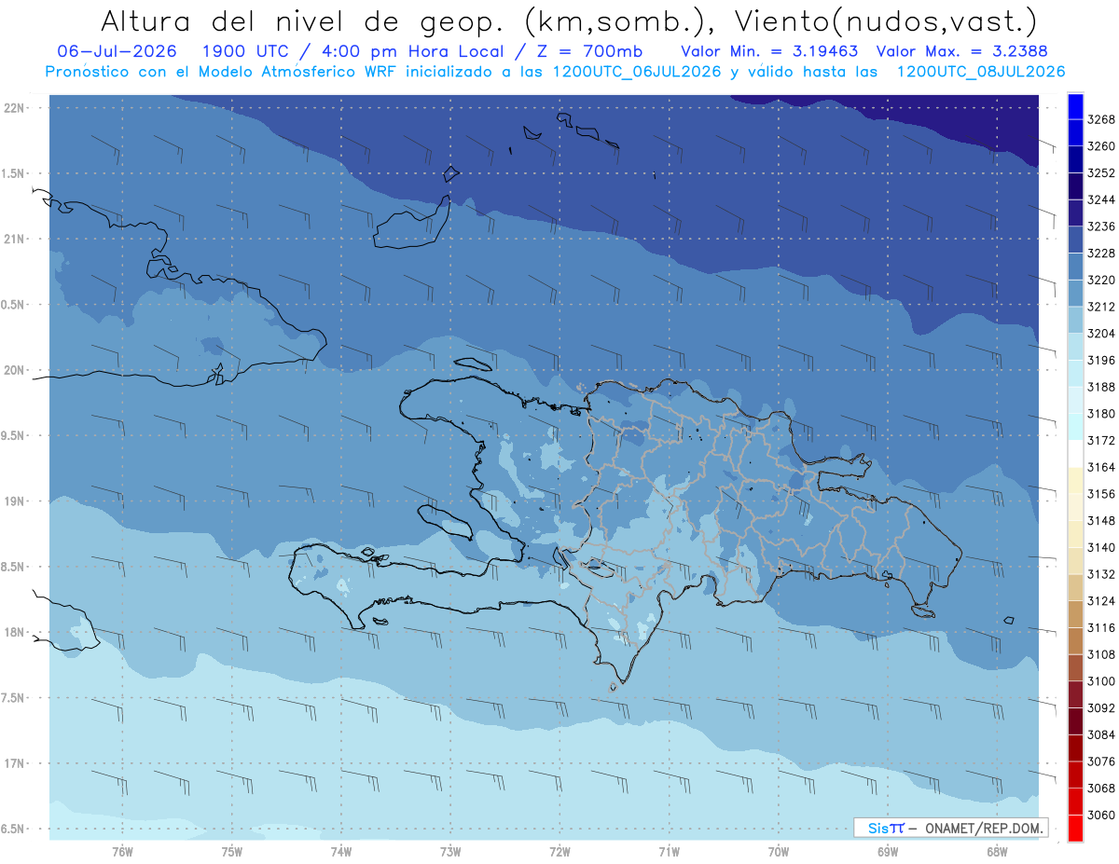Click the 'SisTT - ONAMET/REP.DOM.' credit label
This screenshot has height=864, width=1119.
951,828
